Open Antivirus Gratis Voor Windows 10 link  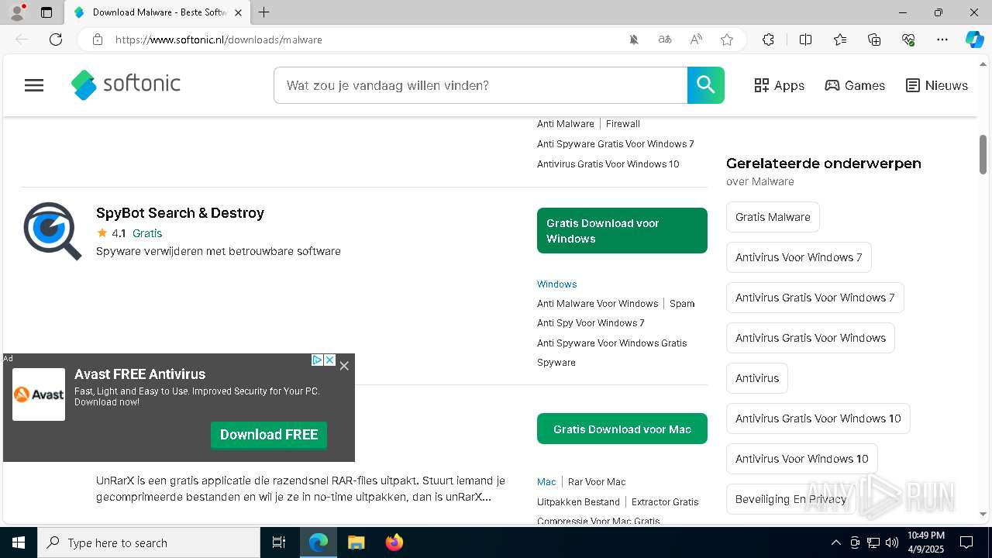(608, 164)
